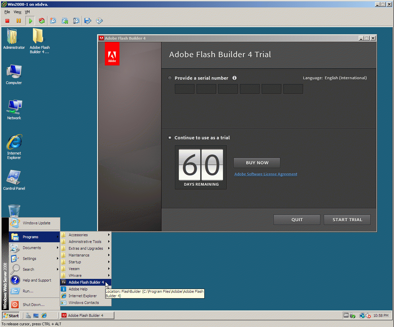394x327 pixels.
Task: Open Windows Contacts from Programs menu
Action: pos(86,302)
